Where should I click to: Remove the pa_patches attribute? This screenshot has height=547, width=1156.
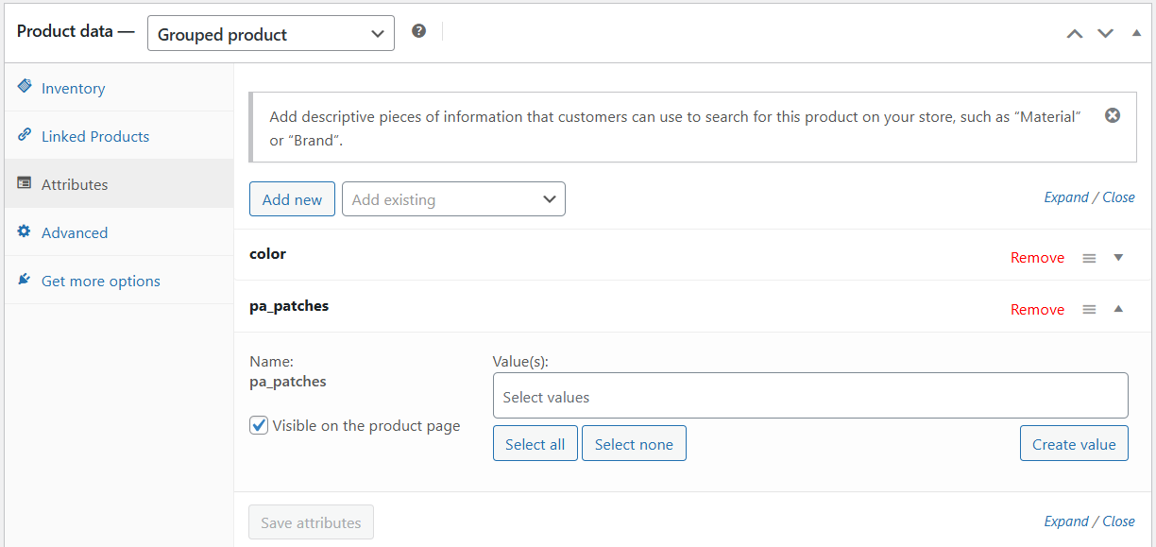click(1037, 308)
